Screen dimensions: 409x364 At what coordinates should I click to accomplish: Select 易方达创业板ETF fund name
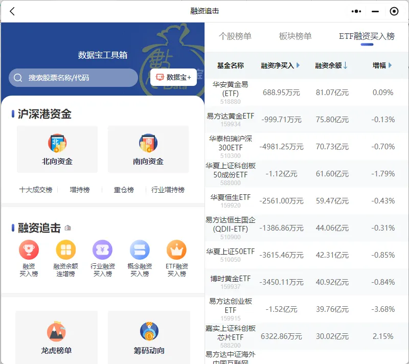pyautogui.click(x=231, y=306)
